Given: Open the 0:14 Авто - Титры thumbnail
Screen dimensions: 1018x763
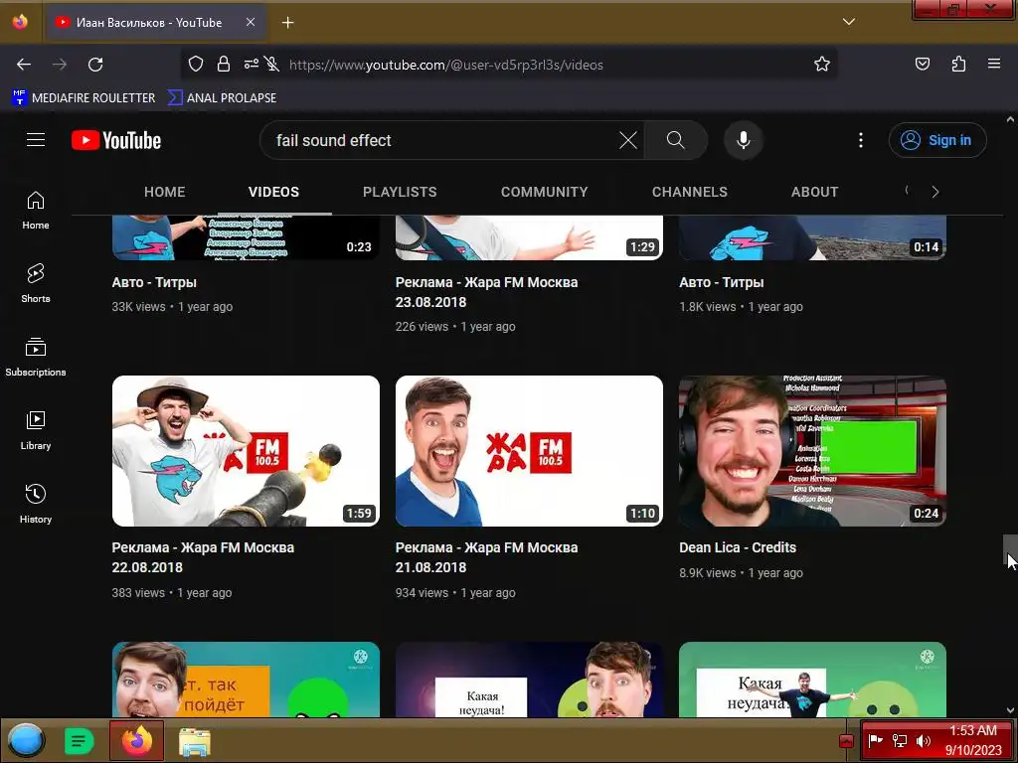Looking at the screenshot, I should point(813,237).
